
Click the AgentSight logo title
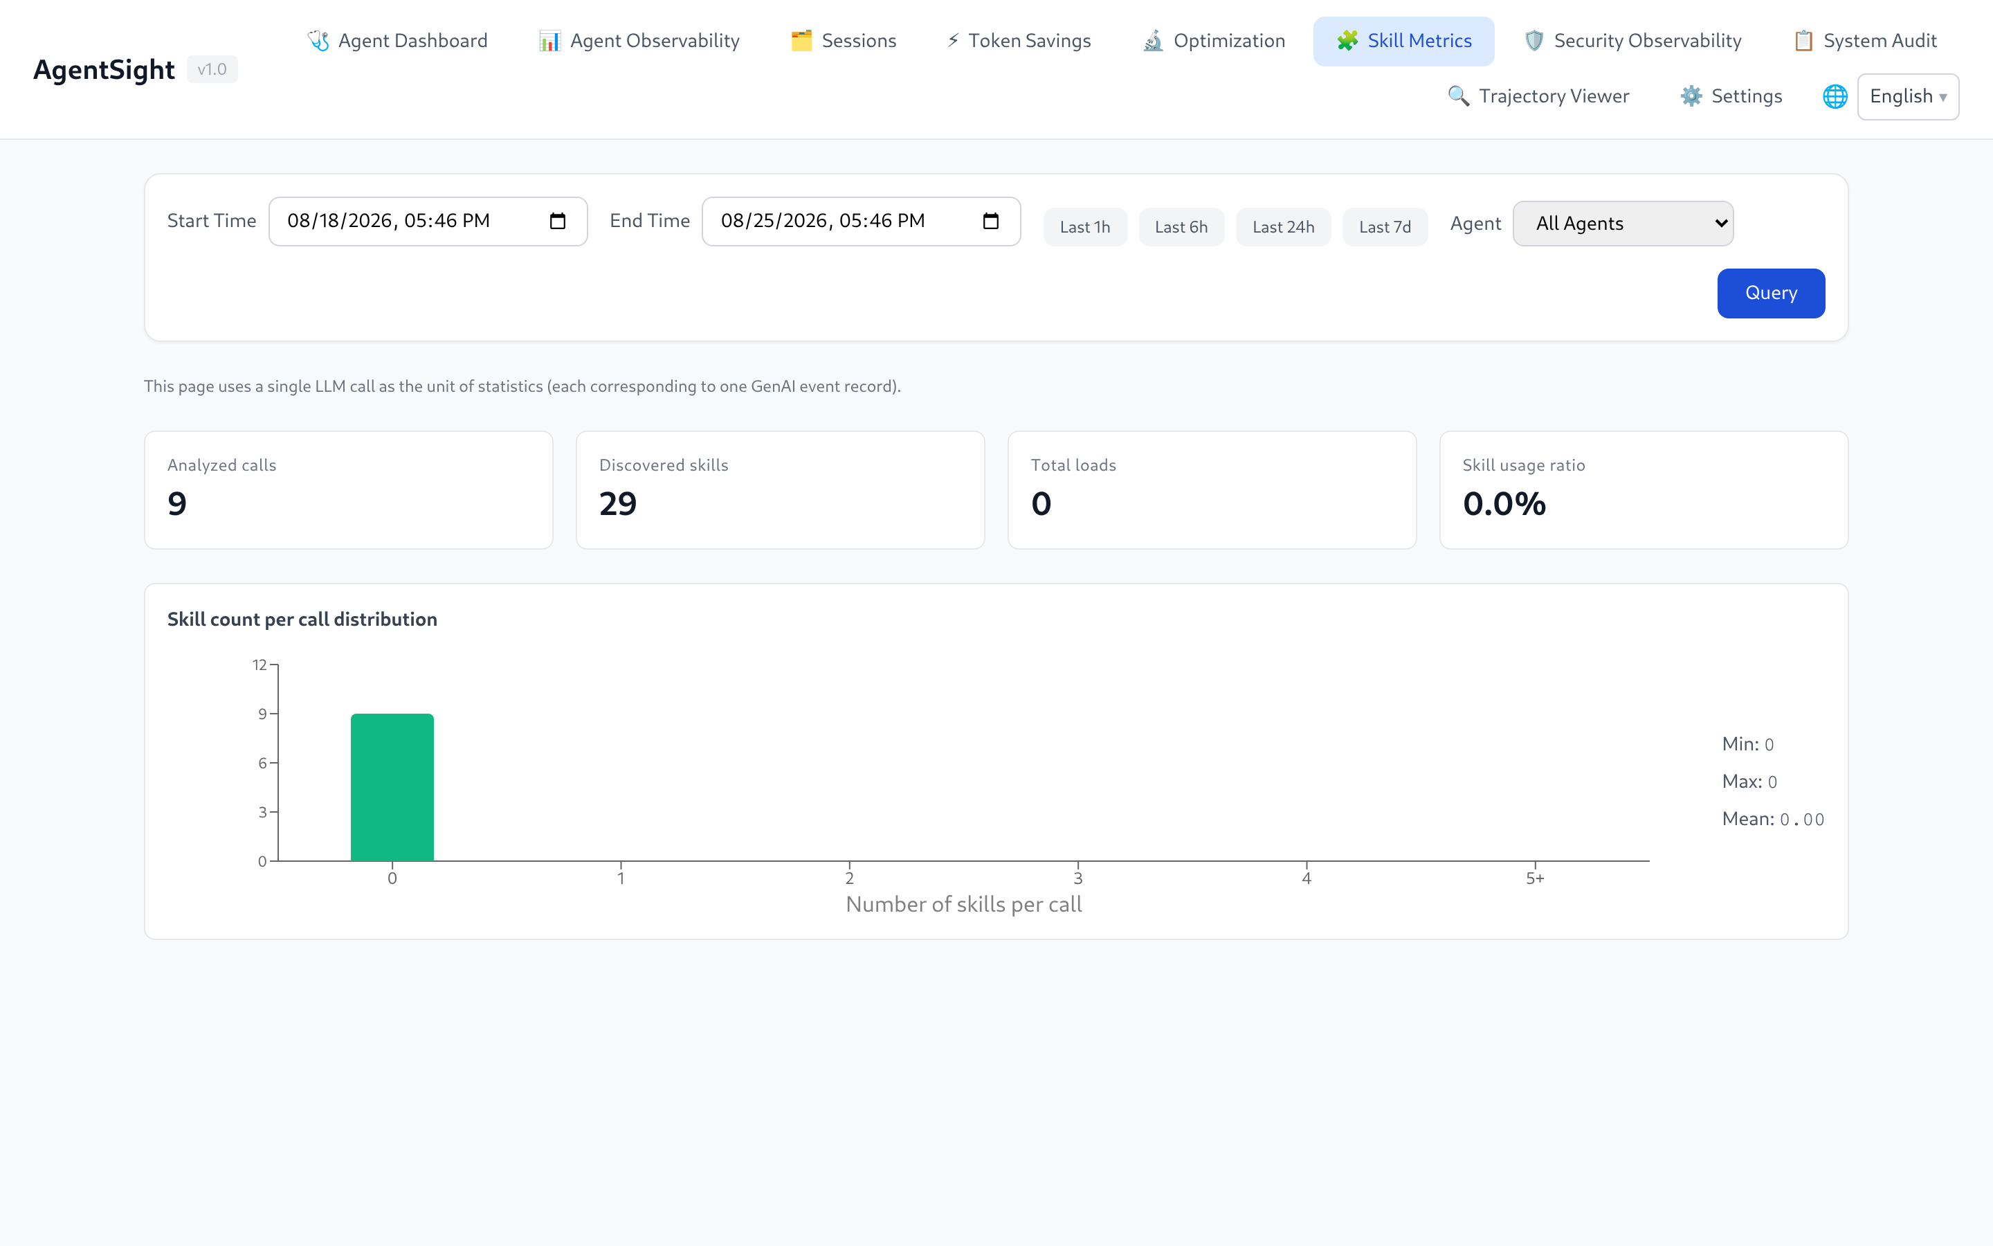click(104, 69)
